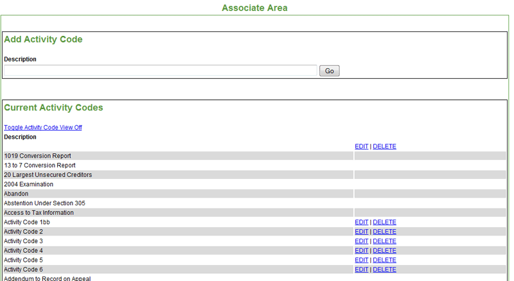Edit Activity Code 3
Screen dimensions: 514x281
click(x=362, y=241)
